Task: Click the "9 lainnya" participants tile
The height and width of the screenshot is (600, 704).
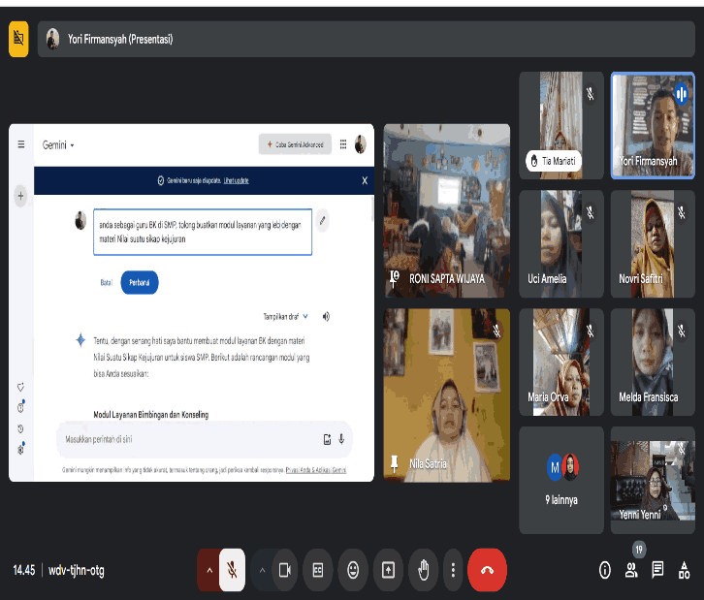Action: point(561,480)
